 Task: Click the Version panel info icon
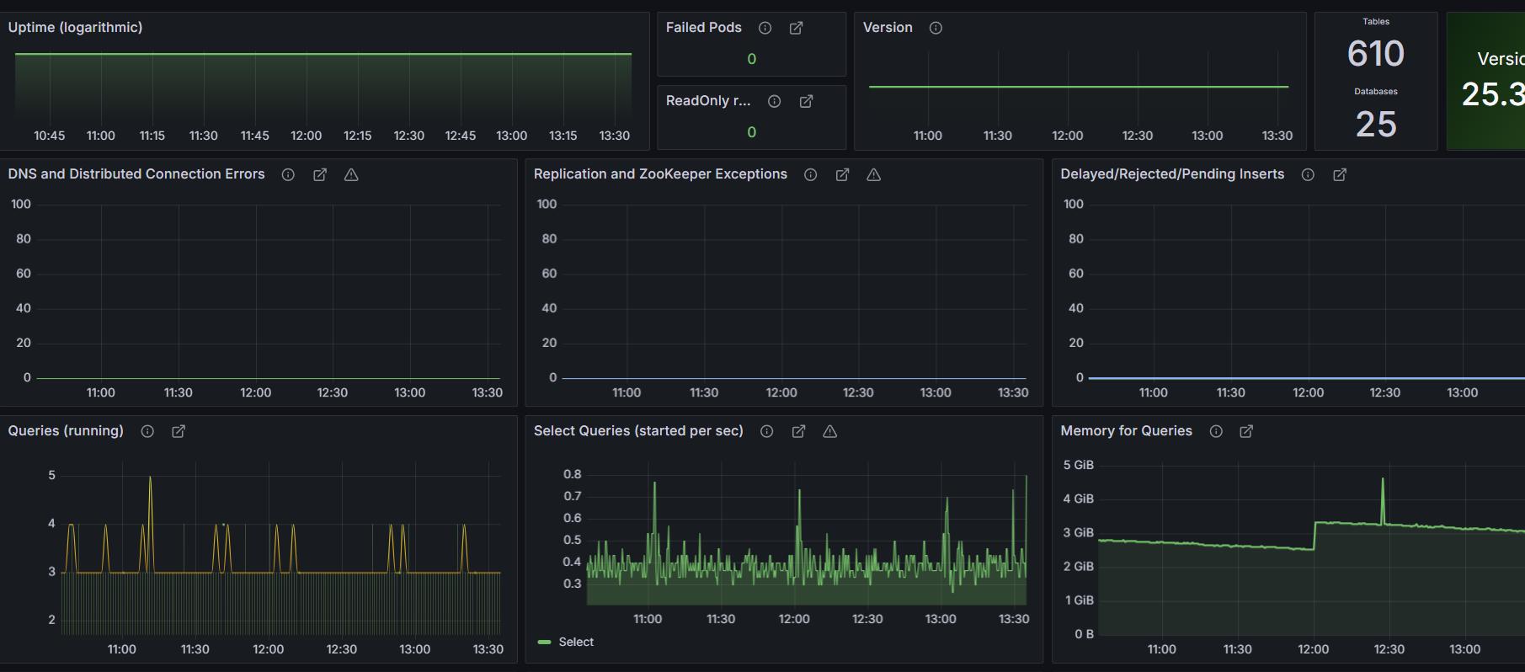point(936,28)
